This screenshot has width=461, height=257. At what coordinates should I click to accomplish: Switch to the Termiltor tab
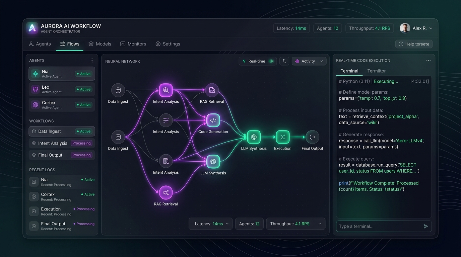coord(377,71)
